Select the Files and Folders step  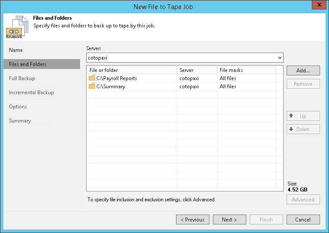click(28, 64)
